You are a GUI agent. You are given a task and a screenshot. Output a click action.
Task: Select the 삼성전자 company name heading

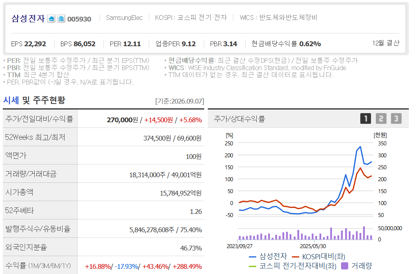28,18
